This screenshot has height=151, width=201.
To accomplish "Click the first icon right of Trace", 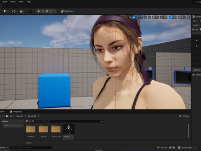I will tap(170, 148).
